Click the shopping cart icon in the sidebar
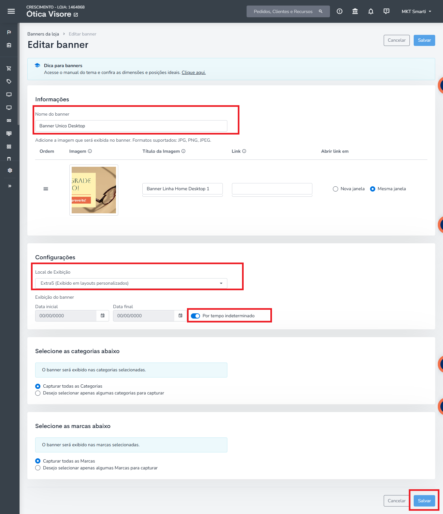The width and height of the screenshot is (443, 514). (9, 68)
